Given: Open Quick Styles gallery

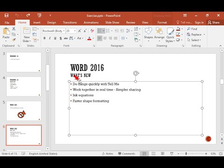Looking at the screenshot, I should (x=170, y=35).
